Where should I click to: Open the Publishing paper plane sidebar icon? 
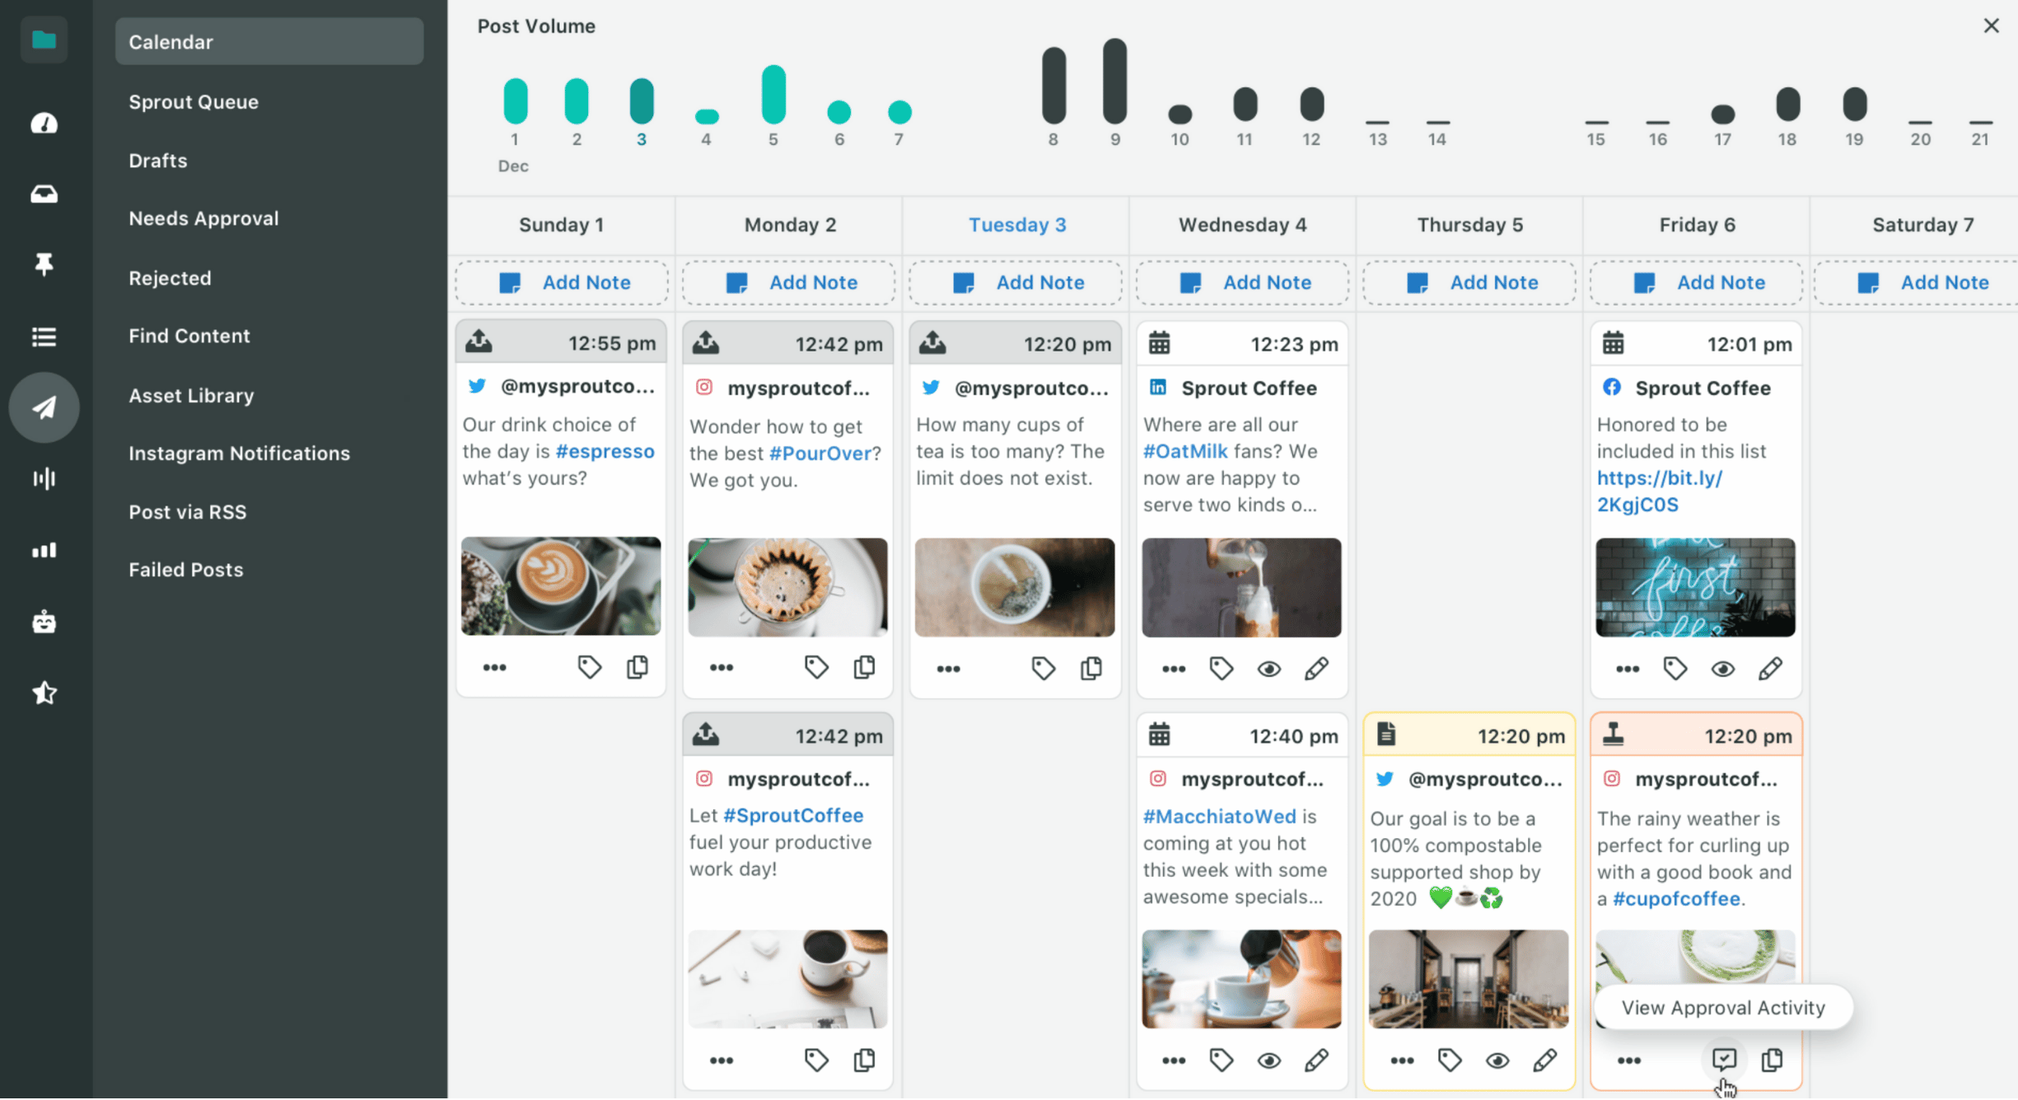[44, 408]
